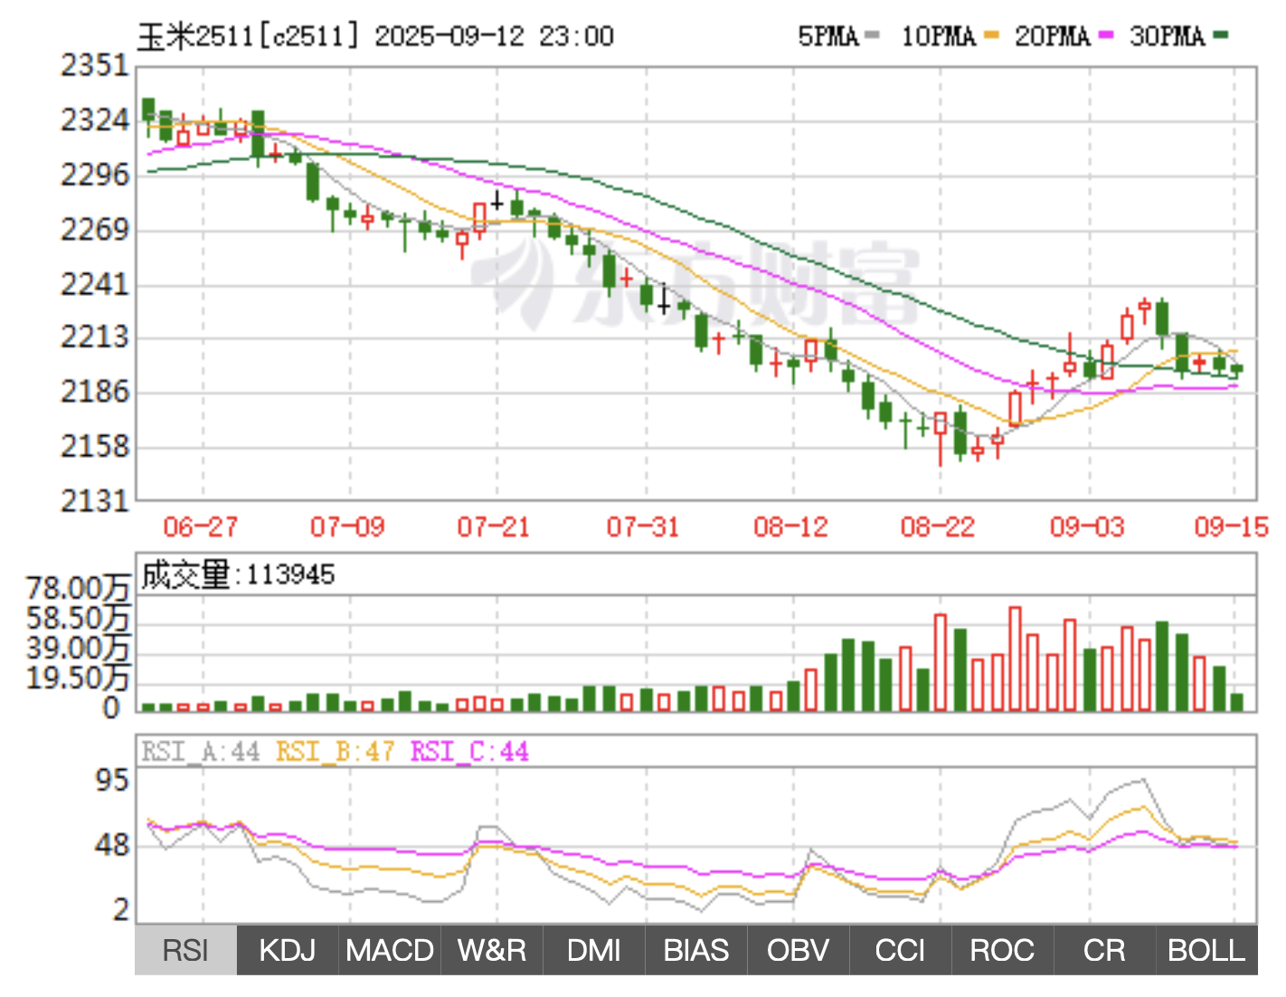1286x997 pixels.
Task: Click the RSI_A:44 value label
Action: pyautogui.click(x=200, y=752)
